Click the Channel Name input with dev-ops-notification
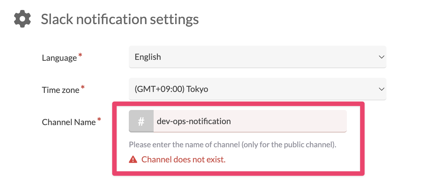The image size is (429, 182). coord(250,121)
